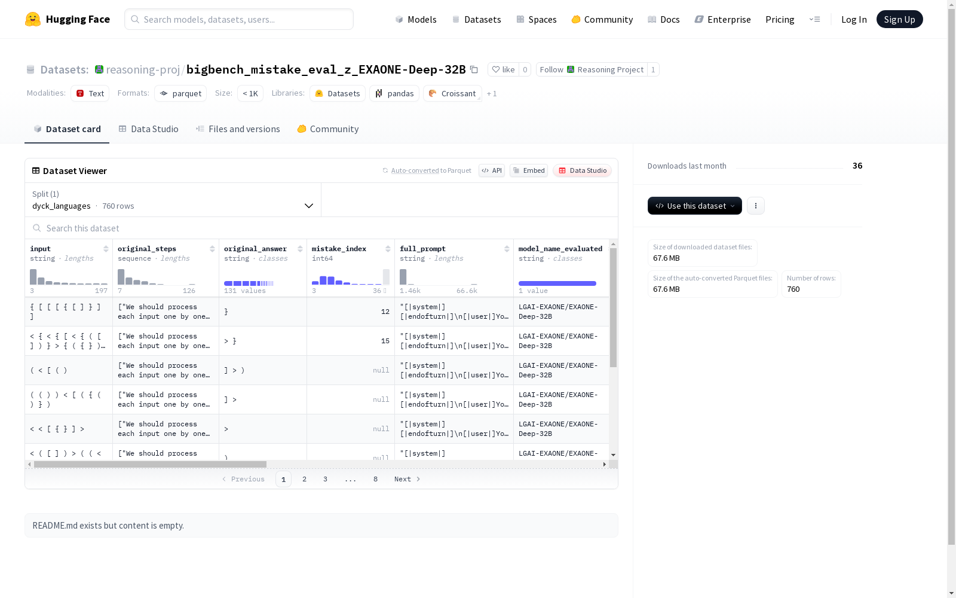Open the Data Studio viewer button
Image resolution: width=956 pixels, height=598 pixels.
[582, 170]
